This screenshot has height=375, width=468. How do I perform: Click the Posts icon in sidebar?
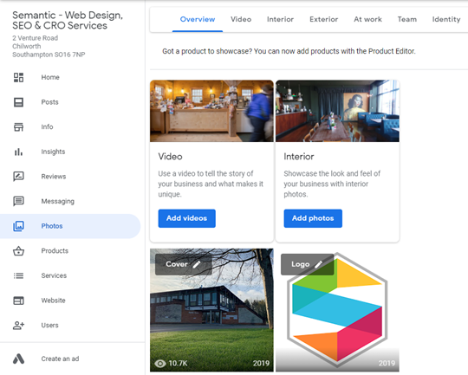(18, 102)
